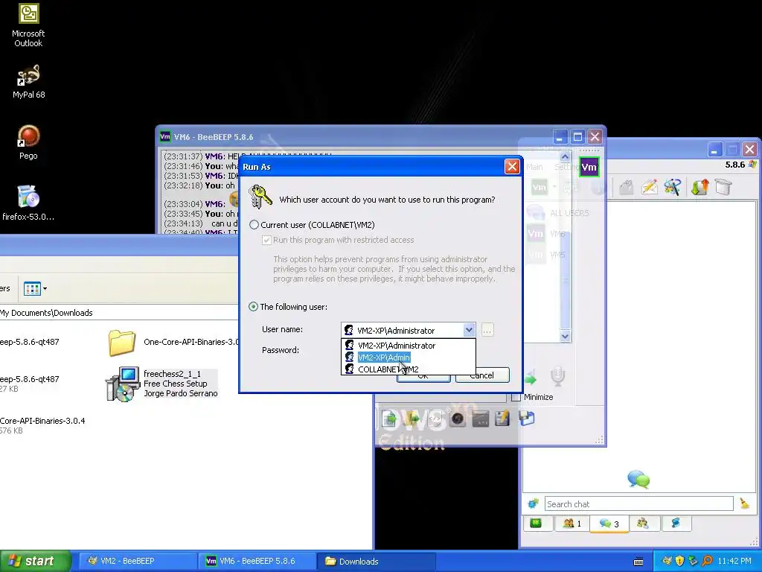
Task: Open the Pego desktop shortcut
Action: coord(28,142)
